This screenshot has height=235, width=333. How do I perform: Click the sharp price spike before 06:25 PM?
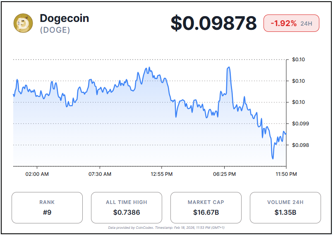[x=228, y=67]
